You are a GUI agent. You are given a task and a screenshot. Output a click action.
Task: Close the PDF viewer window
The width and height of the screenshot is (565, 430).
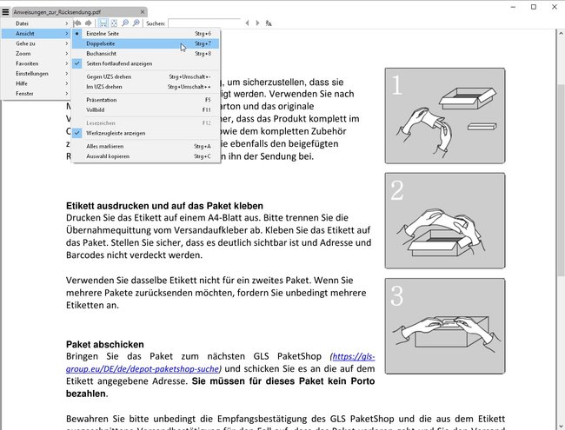click(555, 7)
